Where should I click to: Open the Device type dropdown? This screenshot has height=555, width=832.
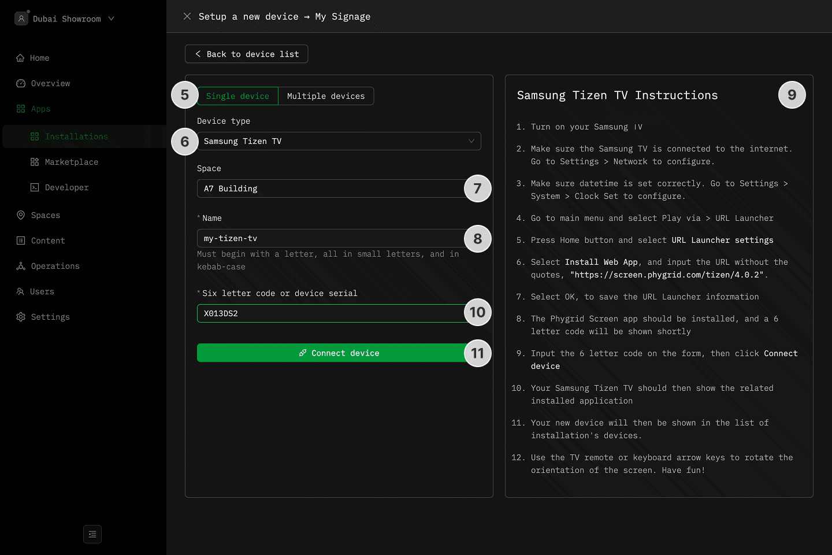[339, 141]
